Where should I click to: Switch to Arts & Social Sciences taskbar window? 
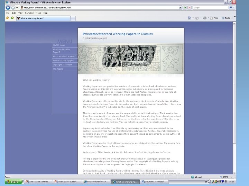tap(38, 182)
